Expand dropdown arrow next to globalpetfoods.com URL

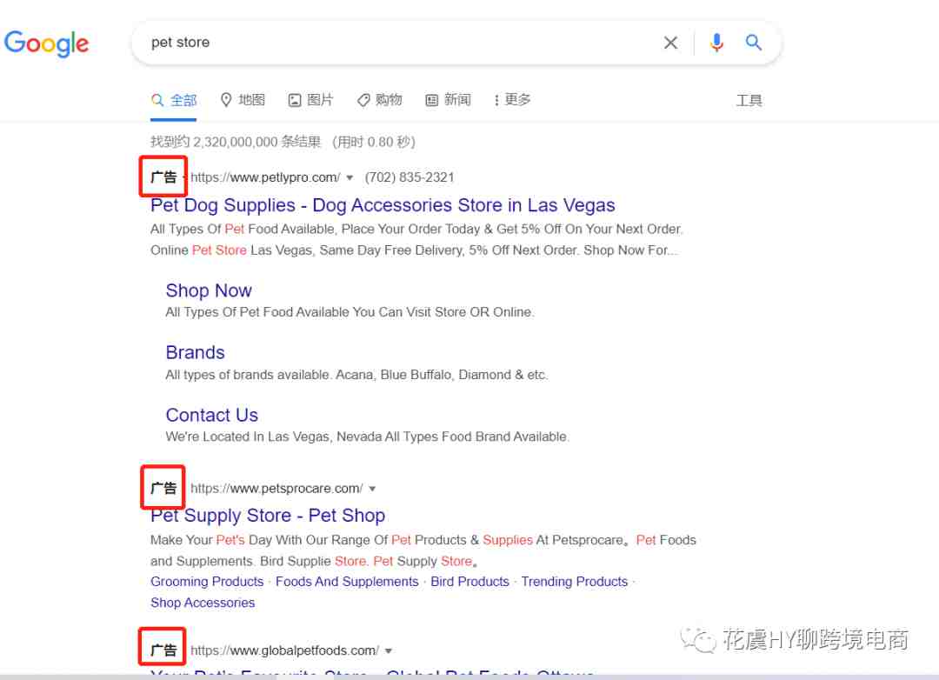point(389,650)
